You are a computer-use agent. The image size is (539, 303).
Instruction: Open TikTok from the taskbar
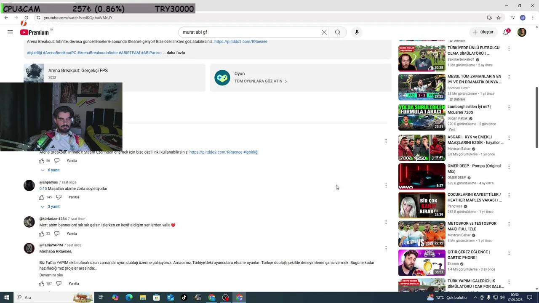tap(184, 298)
